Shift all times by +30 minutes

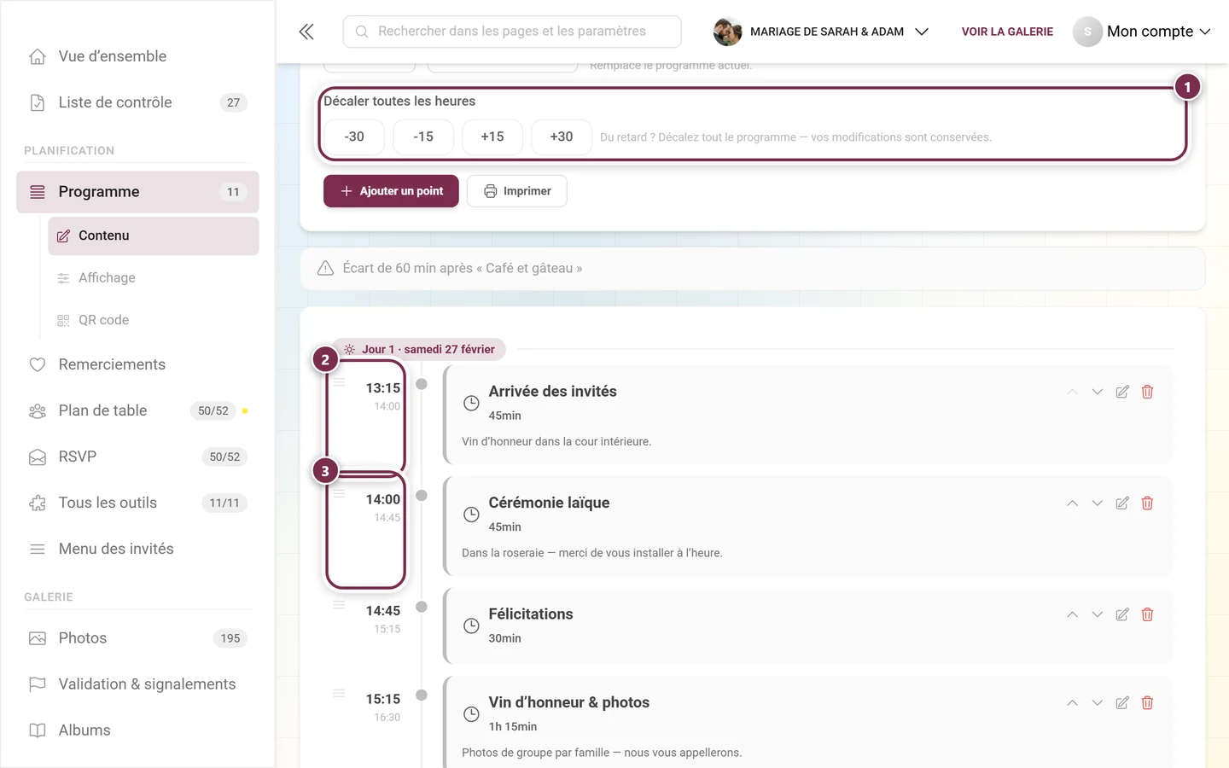[x=562, y=137]
